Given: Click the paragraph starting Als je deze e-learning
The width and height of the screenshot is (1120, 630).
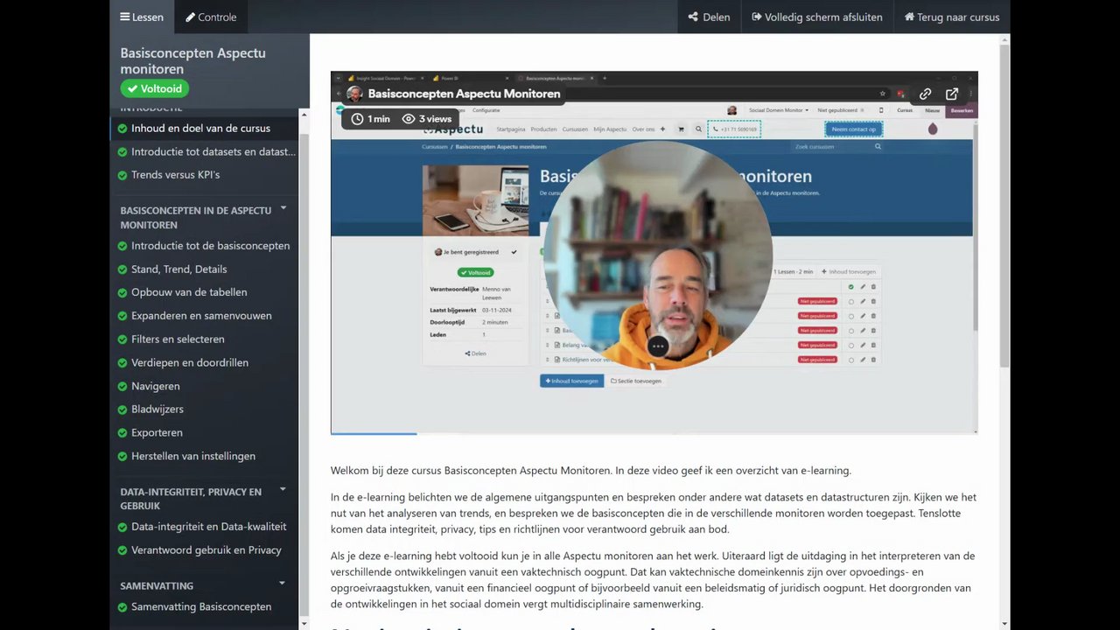Looking at the screenshot, I should 654,579.
